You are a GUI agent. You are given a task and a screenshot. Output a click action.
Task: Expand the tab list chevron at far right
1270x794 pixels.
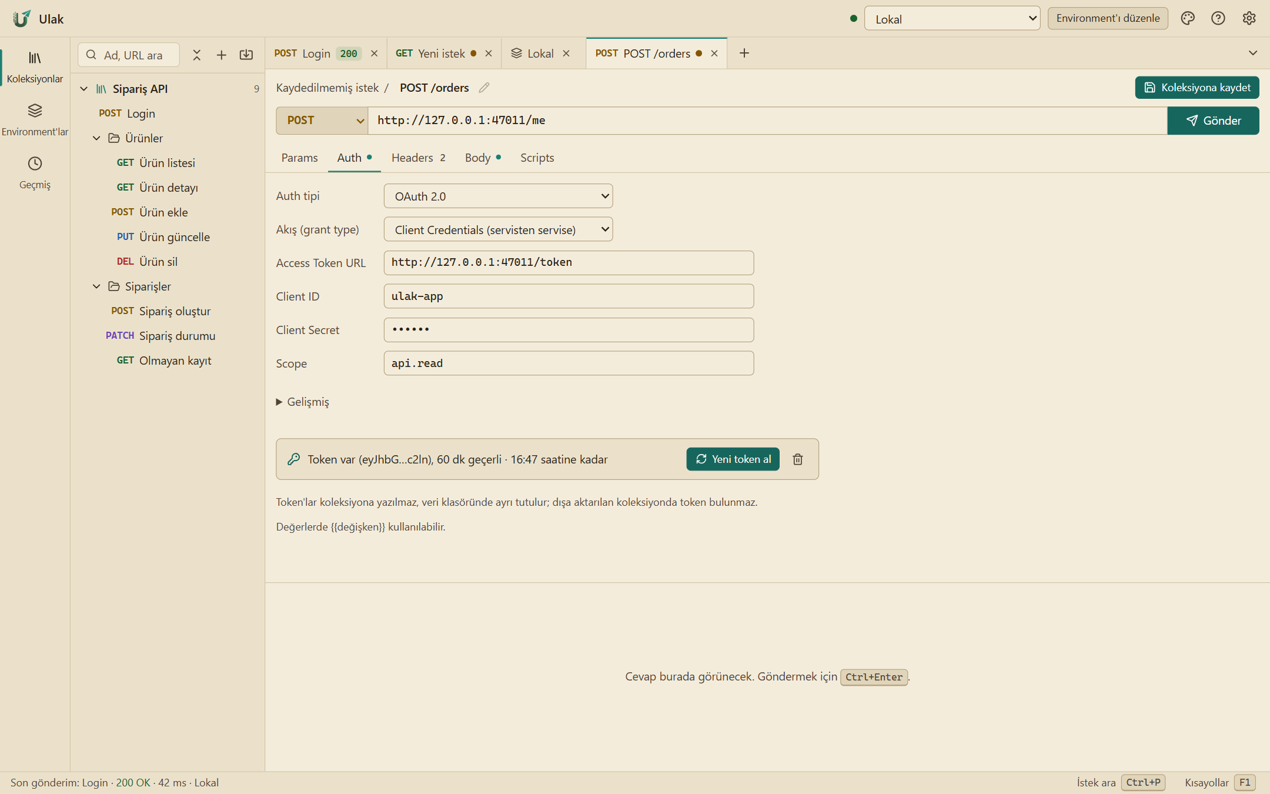coord(1253,54)
